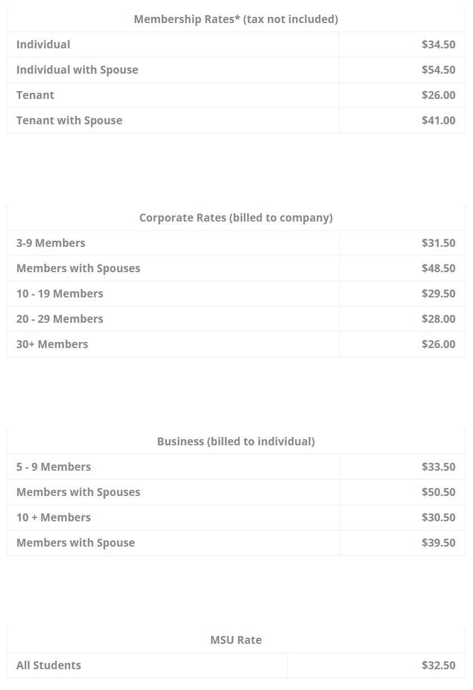This screenshot has width=473, height=690.
Task: Select the Tenant row label
Action: pos(35,95)
